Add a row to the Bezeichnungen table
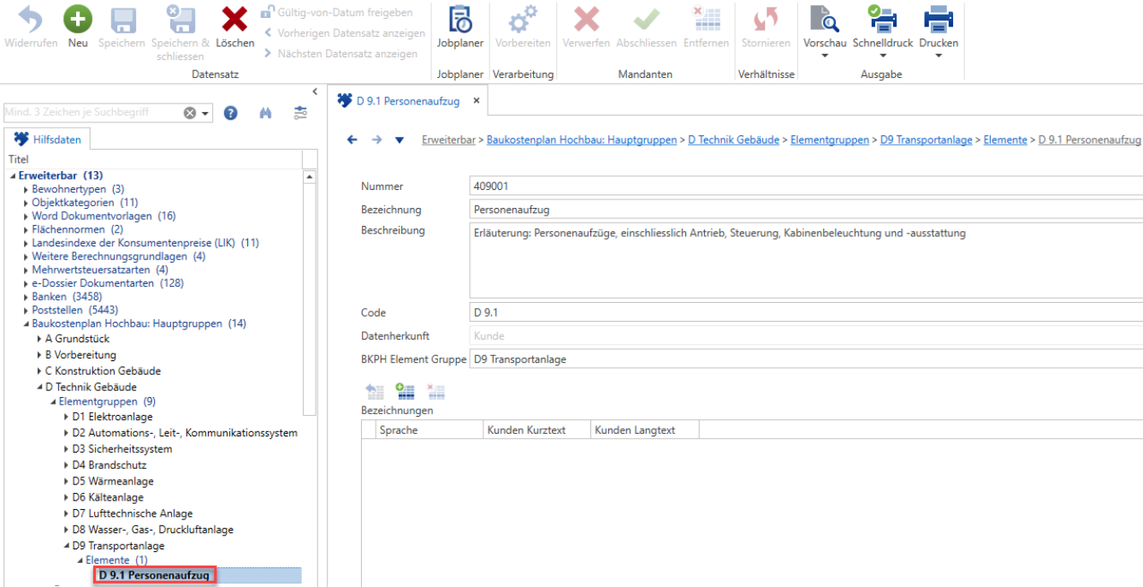This screenshot has width=1143, height=587. point(405,392)
